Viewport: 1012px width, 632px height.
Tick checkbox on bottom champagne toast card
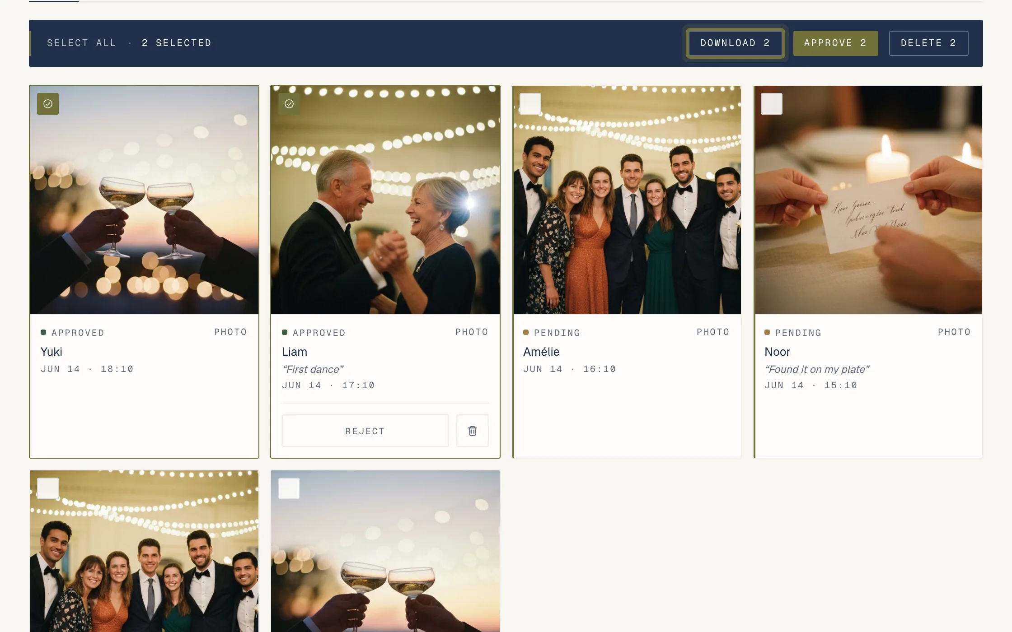tap(289, 488)
